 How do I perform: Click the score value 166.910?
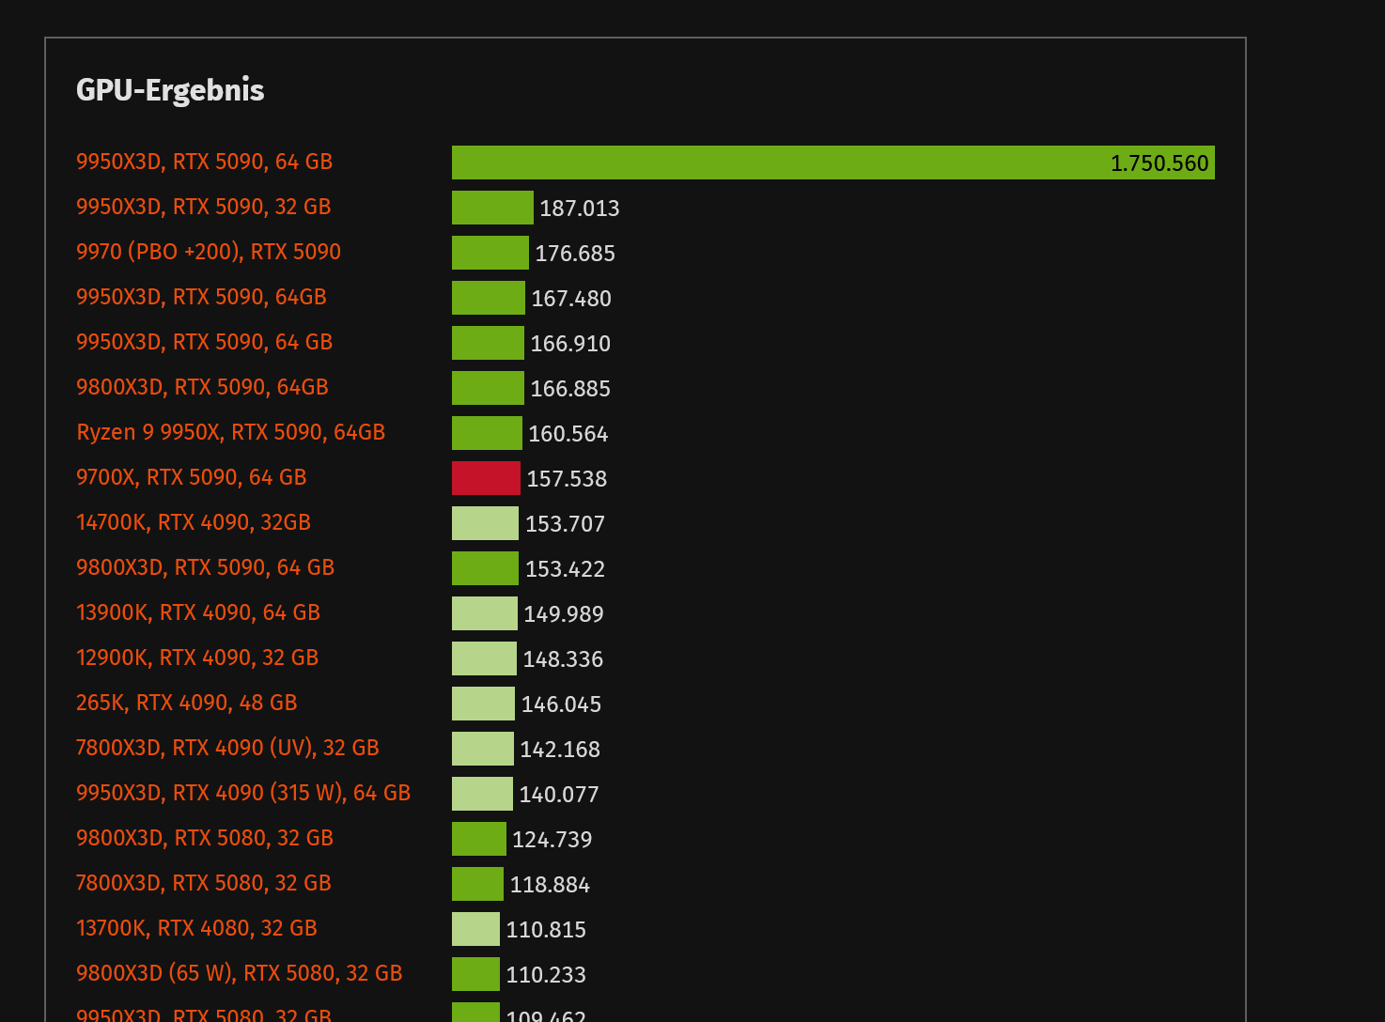(x=570, y=344)
